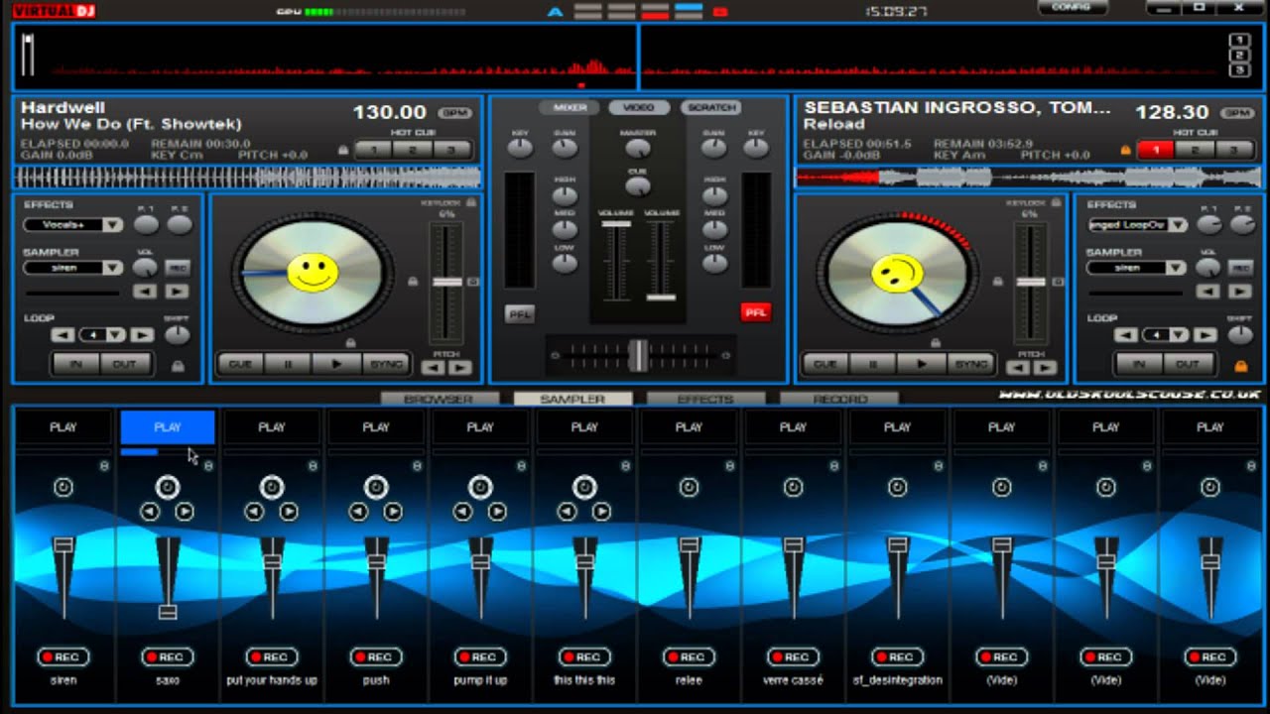Record into the siren sample slot
The height and width of the screenshot is (714, 1270).
pos(63,656)
